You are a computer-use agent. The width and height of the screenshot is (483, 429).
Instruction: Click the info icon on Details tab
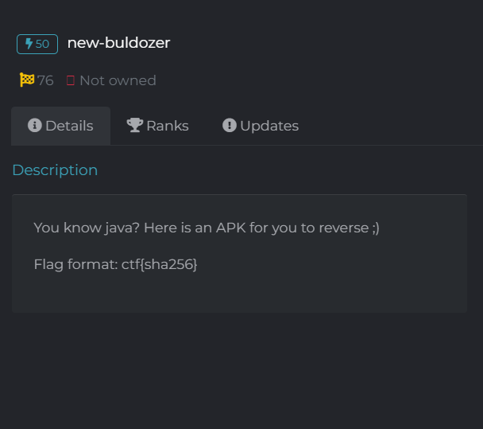pyautogui.click(x=35, y=125)
